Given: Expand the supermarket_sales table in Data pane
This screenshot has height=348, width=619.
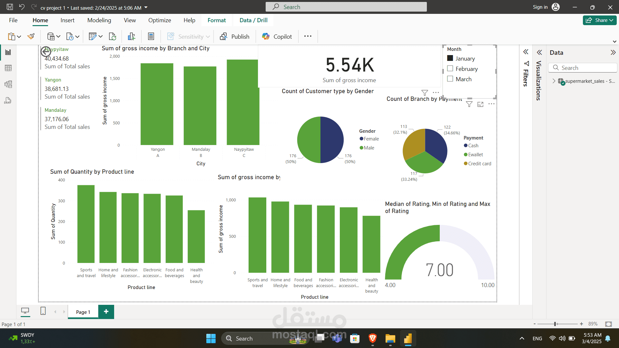Looking at the screenshot, I should (x=554, y=81).
